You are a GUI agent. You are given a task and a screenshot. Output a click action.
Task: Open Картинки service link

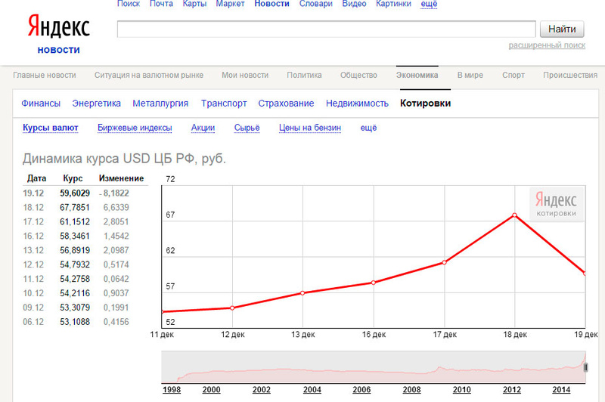[393, 4]
